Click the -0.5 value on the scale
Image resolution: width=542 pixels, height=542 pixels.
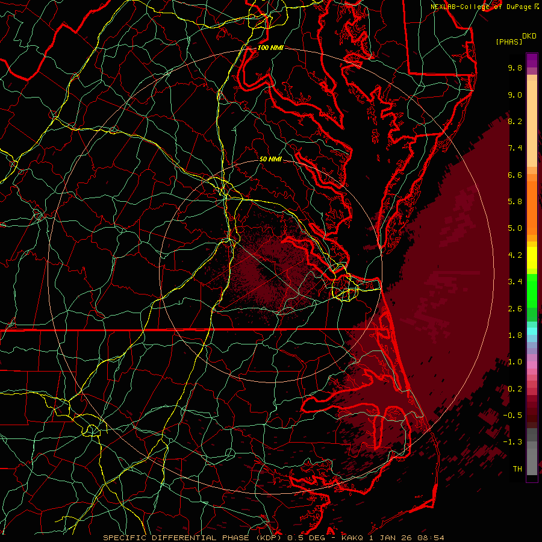click(x=512, y=416)
